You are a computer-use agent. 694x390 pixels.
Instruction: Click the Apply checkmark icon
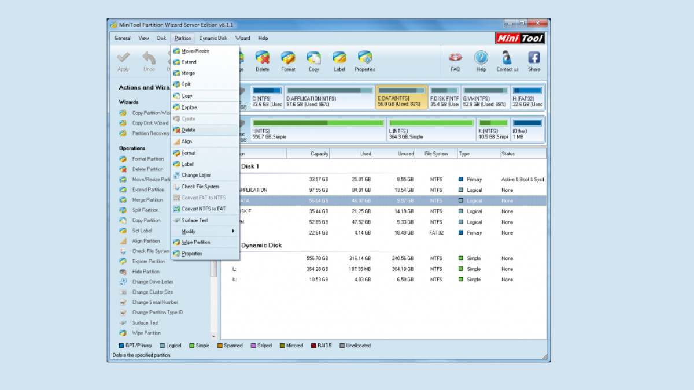point(123,58)
